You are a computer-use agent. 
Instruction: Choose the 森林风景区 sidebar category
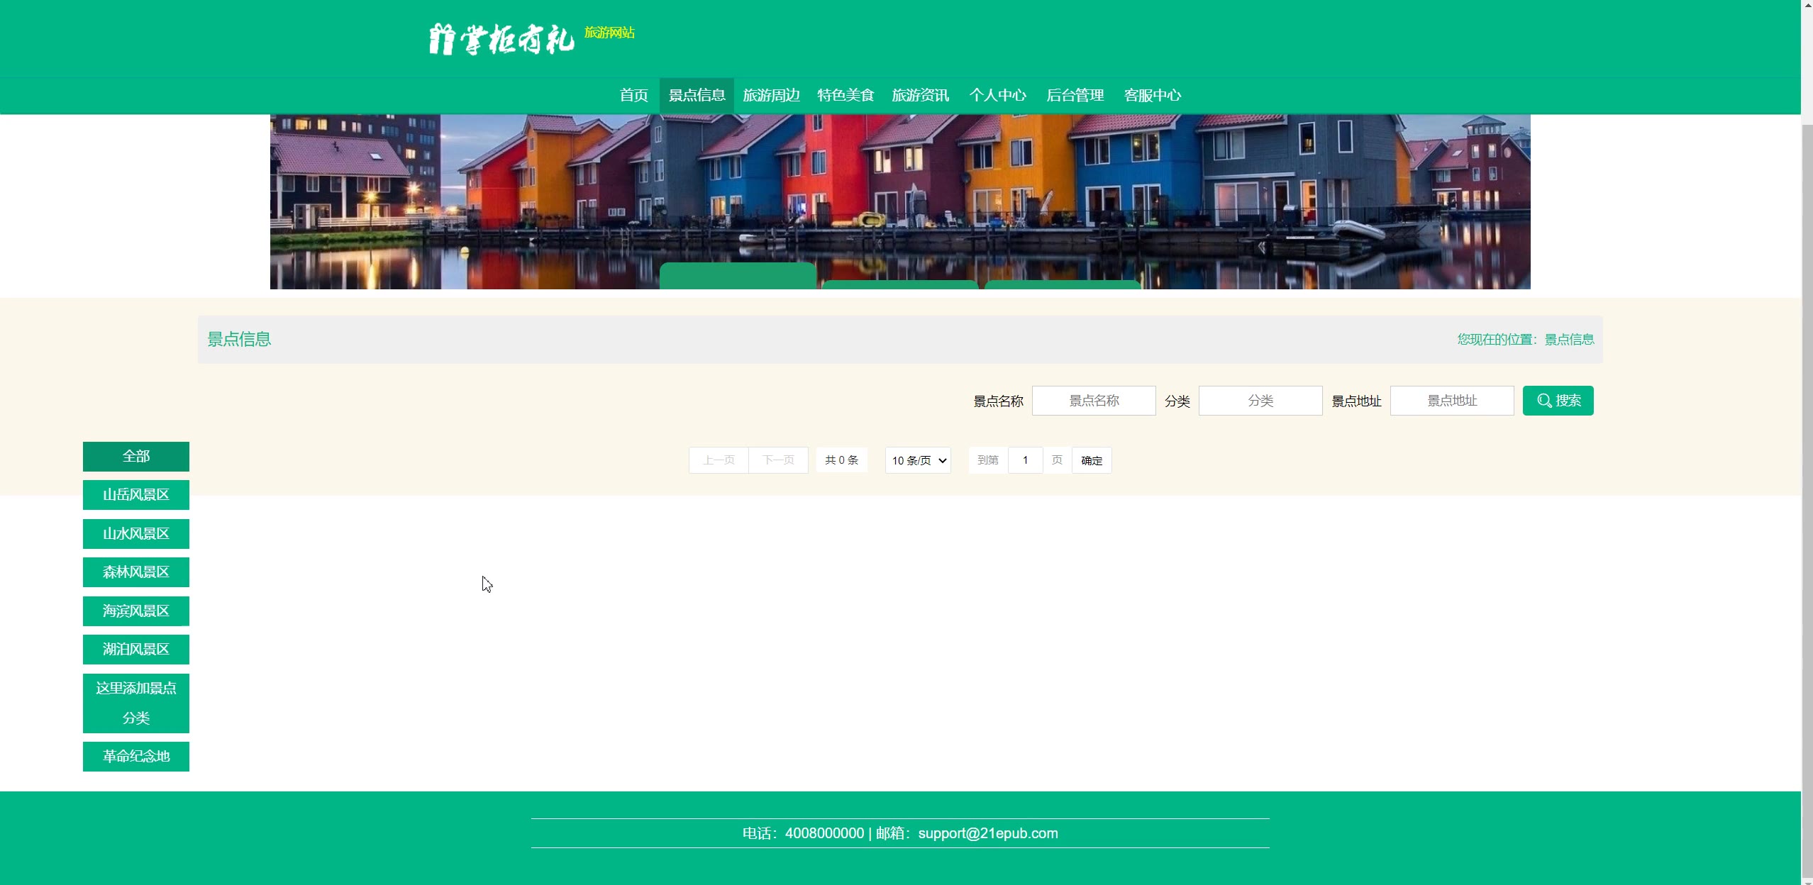tap(136, 572)
